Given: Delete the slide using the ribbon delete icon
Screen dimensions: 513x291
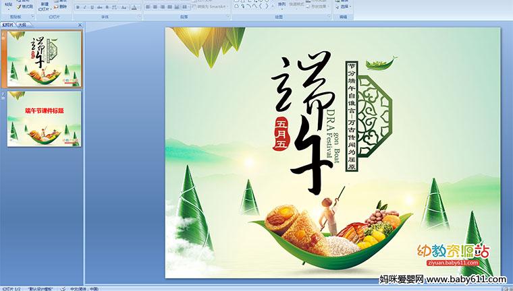Looking at the screenshot, I should point(57,7).
